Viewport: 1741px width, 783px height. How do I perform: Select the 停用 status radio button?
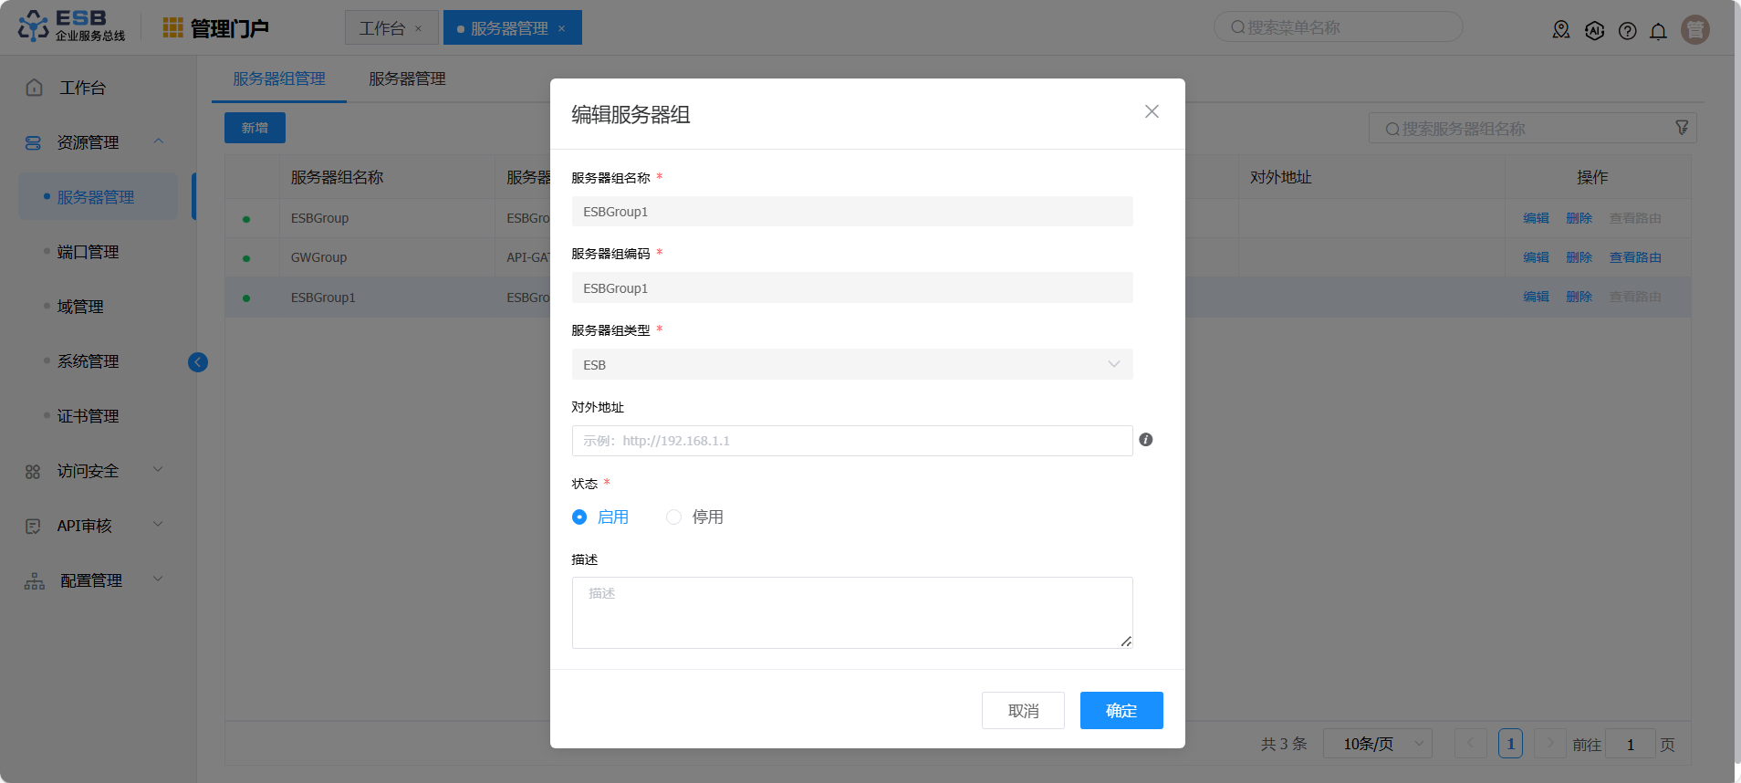coord(673,517)
